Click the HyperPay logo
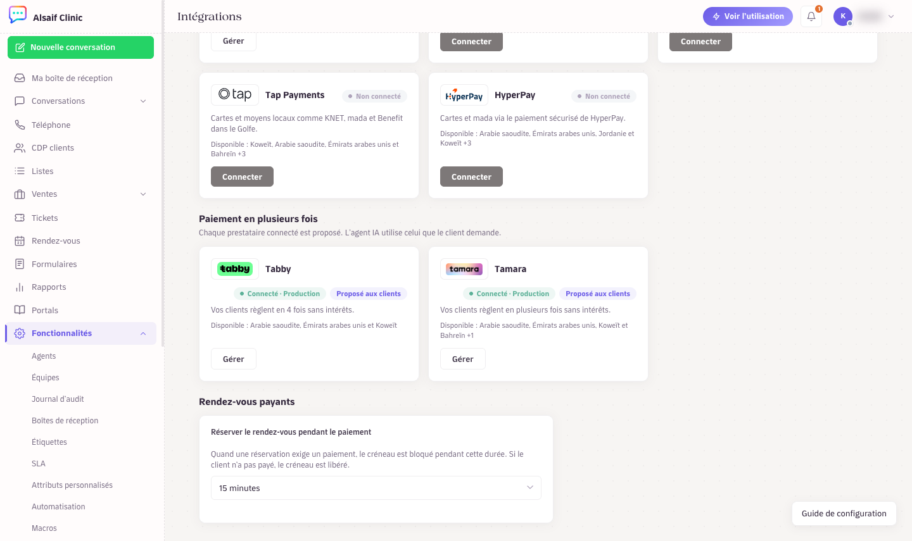This screenshot has width=912, height=541. click(x=464, y=95)
